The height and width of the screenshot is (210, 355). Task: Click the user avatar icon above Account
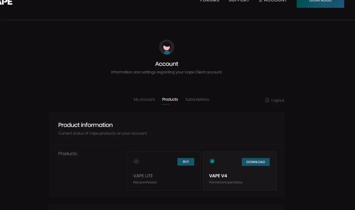[x=167, y=47]
